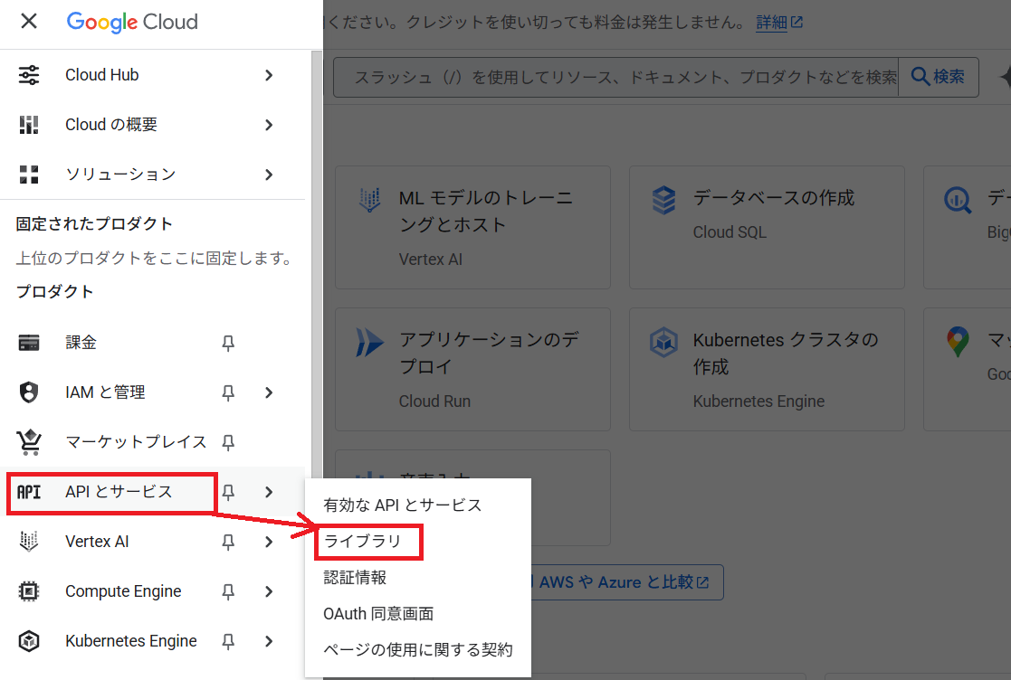This screenshot has width=1011, height=680.
Task: Expand the Kubernetes Engine submenu chevron
Action: pos(269,641)
